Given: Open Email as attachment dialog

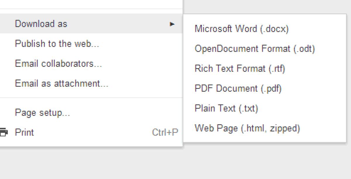Looking at the screenshot, I should click(x=62, y=83).
